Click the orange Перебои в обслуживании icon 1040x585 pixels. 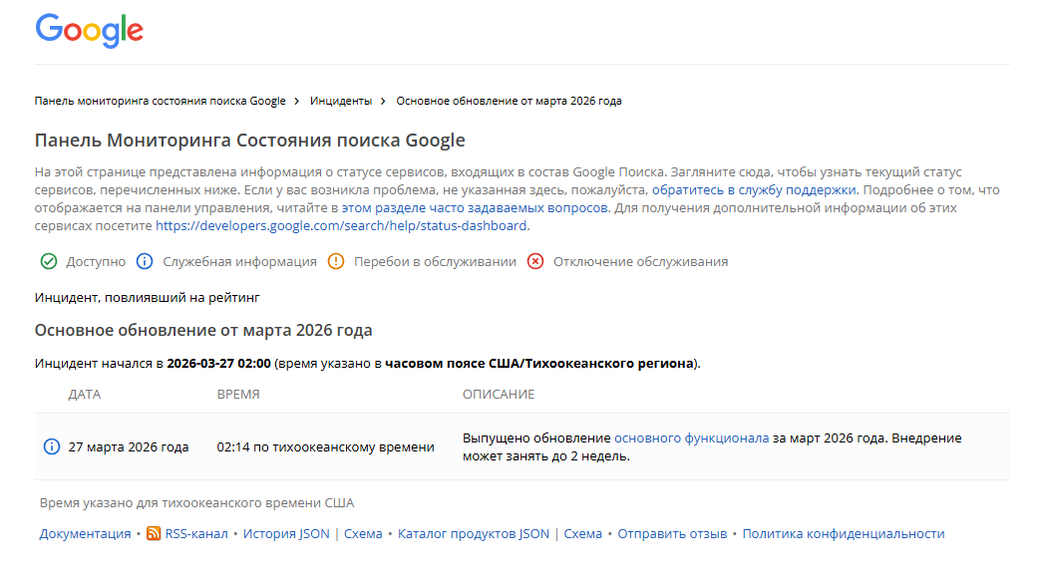click(x=335, y=262)
